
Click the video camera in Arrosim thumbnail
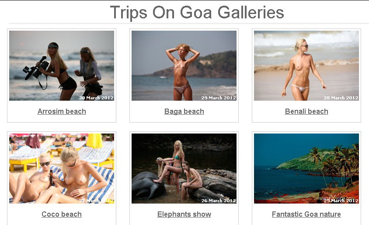tap(36, 68)
